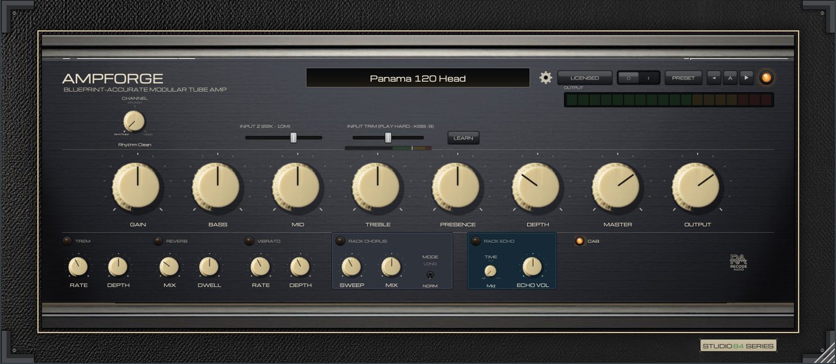836x364 pixels.
Task: Toggle the TREM effect LED
Action: pos(67,241)
